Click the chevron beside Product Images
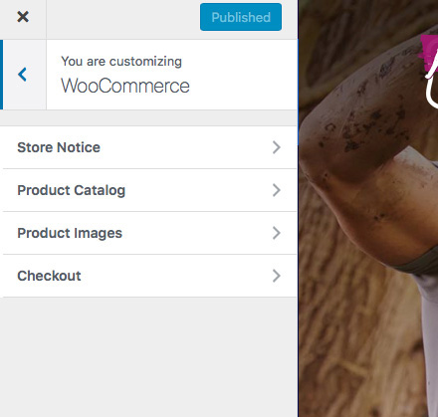The height and width of the screenshot is (417, 438). tap(277, 233)
